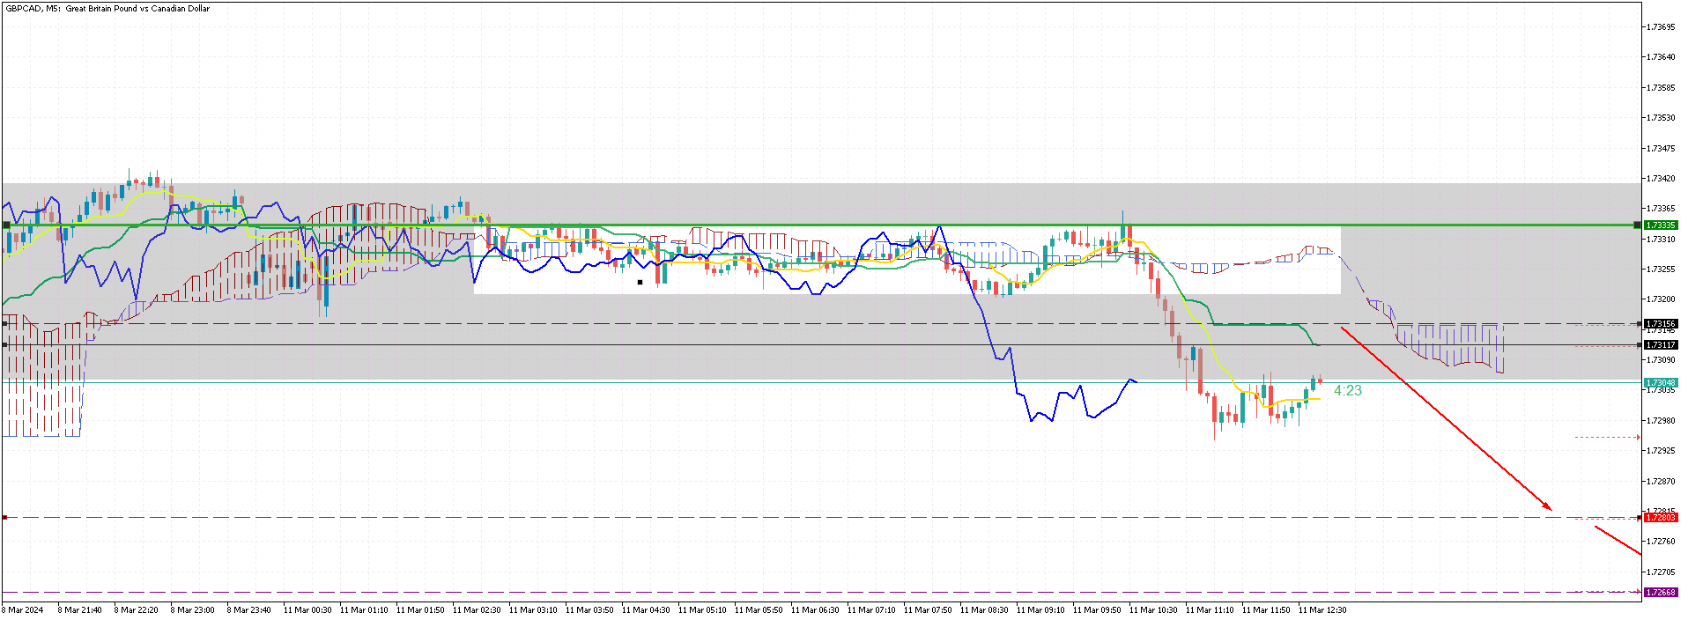Select the 11 Mar 12:30 time label
The width and height of the screenshot is (1688, 620).
1322,609
